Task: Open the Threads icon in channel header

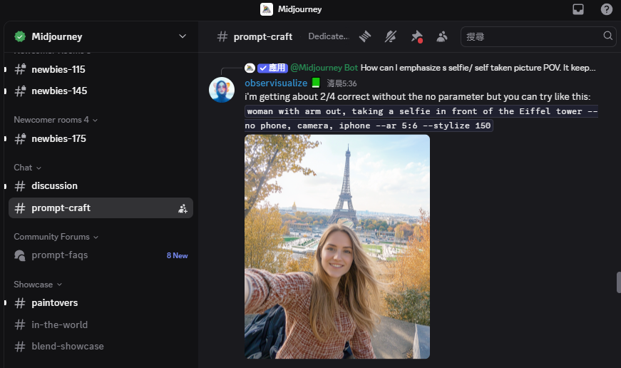Action: point(366,36)
